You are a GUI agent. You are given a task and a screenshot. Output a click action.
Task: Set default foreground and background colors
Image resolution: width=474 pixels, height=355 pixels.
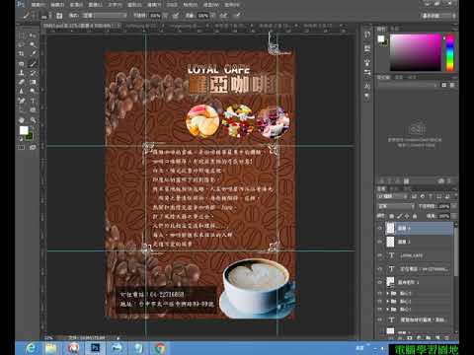21,139
